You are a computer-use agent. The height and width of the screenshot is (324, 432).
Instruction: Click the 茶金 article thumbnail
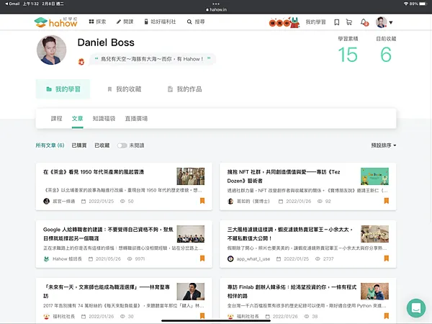pyautogui.click(x=191, y=176)
